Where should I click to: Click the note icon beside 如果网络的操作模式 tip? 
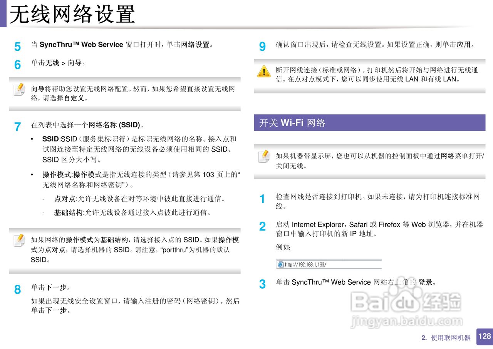click(19, 240)
